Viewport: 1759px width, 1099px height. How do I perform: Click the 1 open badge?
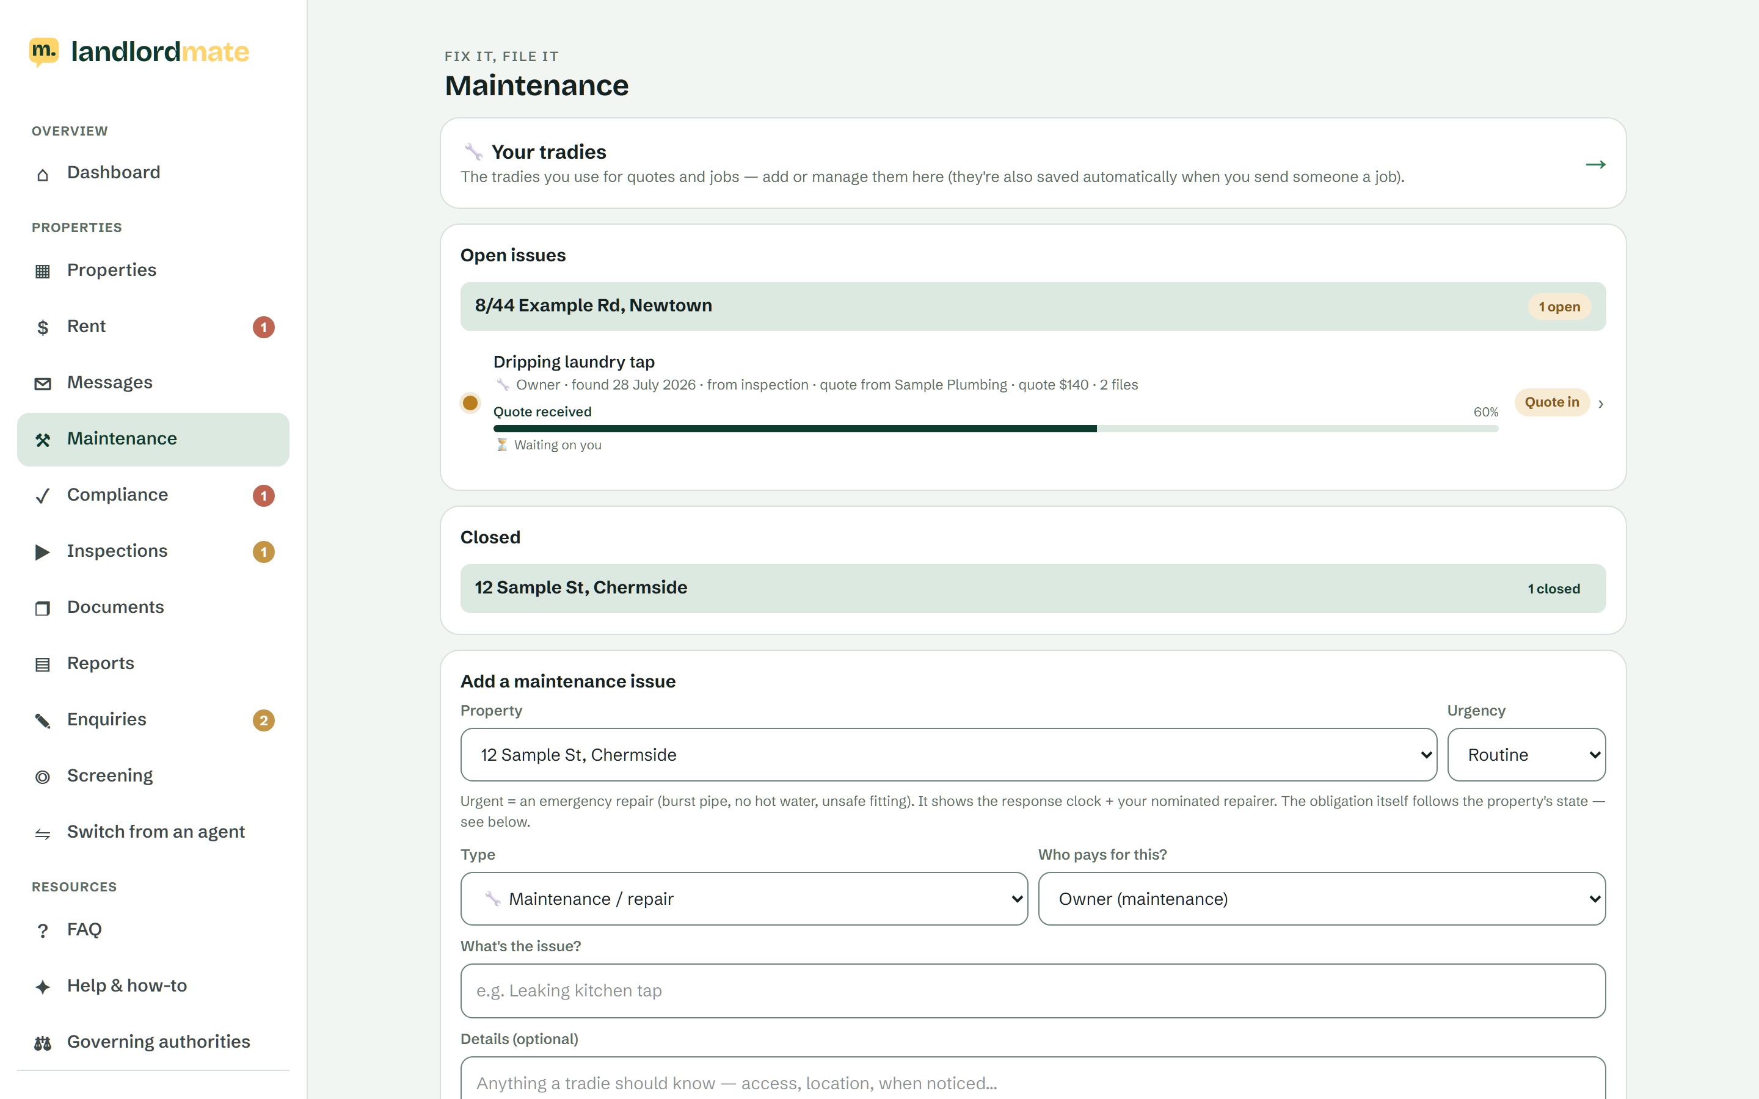(1559, 306)
